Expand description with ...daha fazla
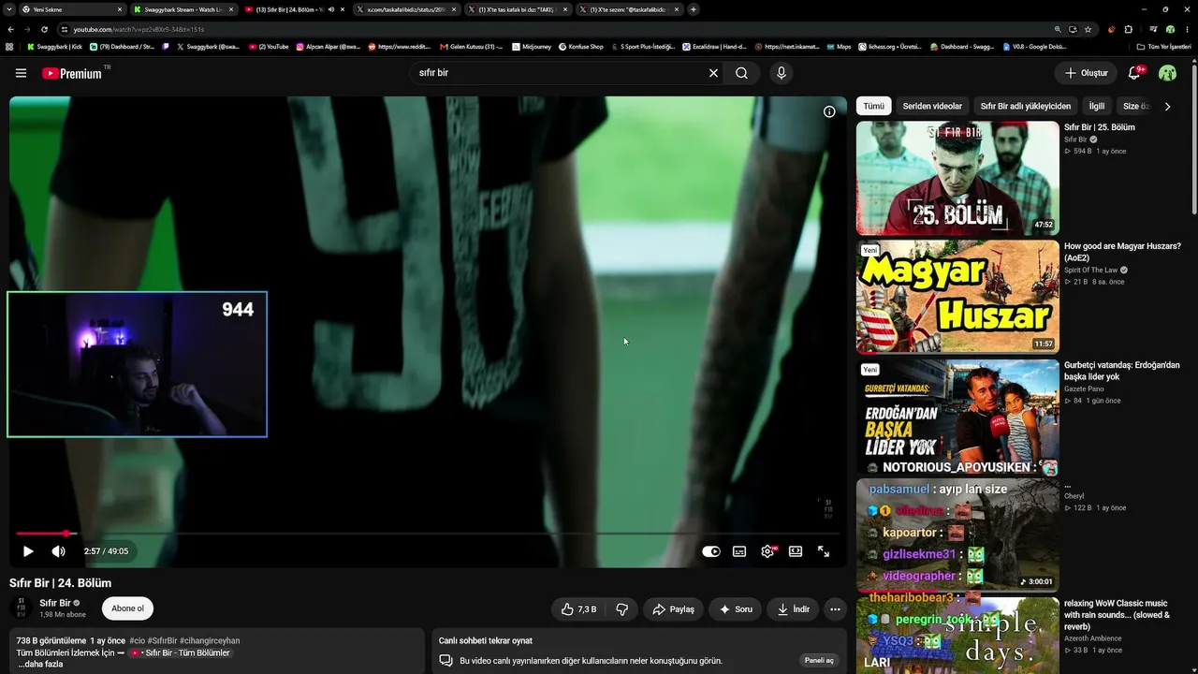Image resolution: width=1198 pixels, height=674 pixels. point(40,665)
